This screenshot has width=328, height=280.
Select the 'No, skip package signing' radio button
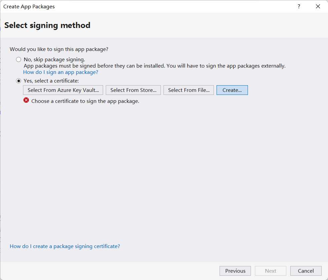coord(19,60)
